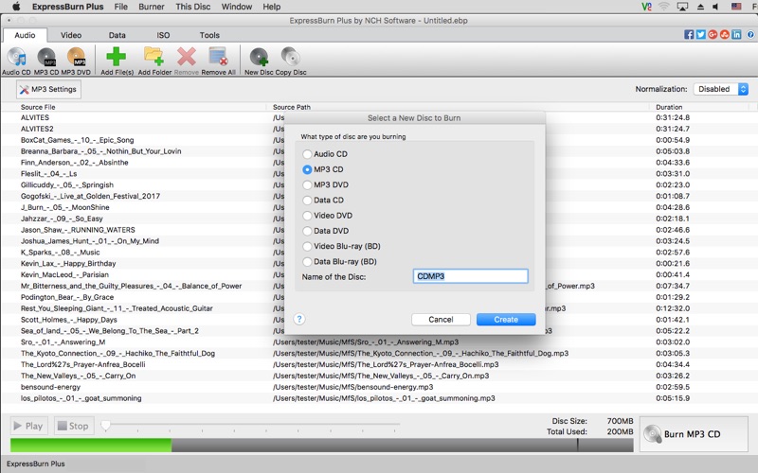Image resolution: width=758 pixels, height=473 pixels.
Task: Sort by the Duration column header
Action: click(699, 107)
